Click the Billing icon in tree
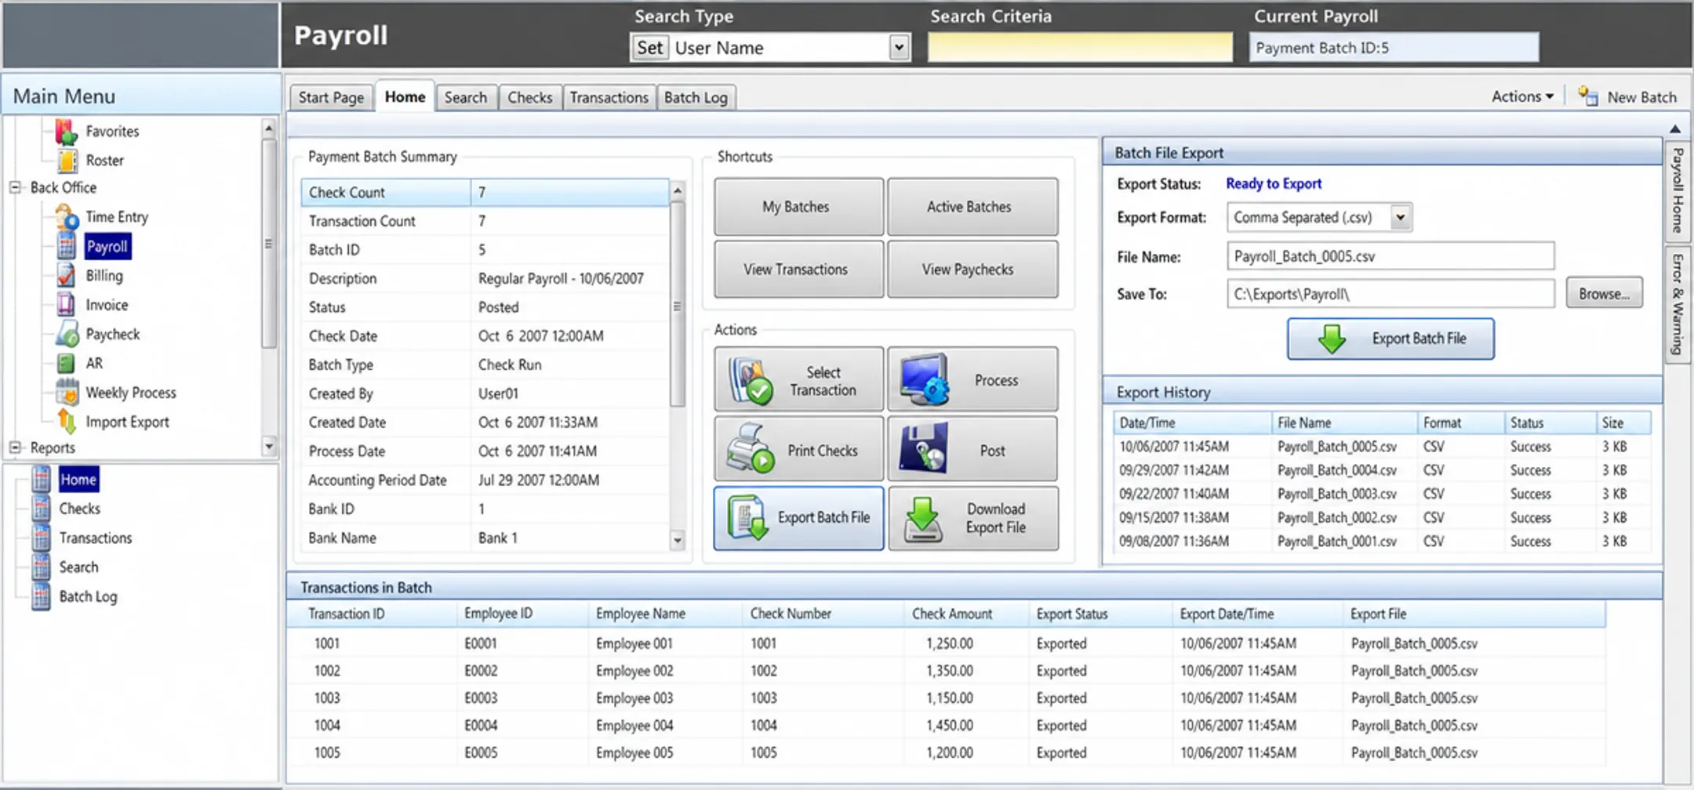 [x=67, y=275]
